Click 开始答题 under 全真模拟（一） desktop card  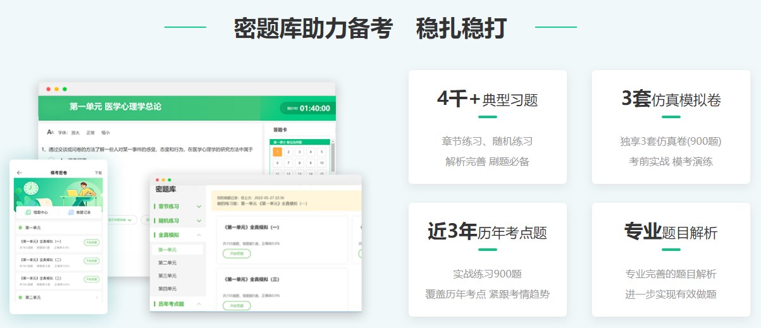pyautogui.click(x=237, y=253)
